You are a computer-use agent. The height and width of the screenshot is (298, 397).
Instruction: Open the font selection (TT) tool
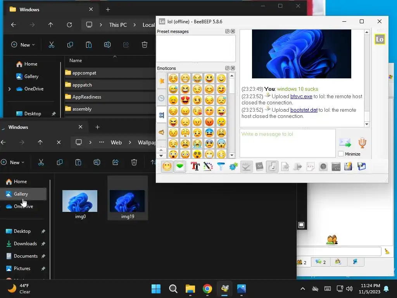tap(195, 166)
